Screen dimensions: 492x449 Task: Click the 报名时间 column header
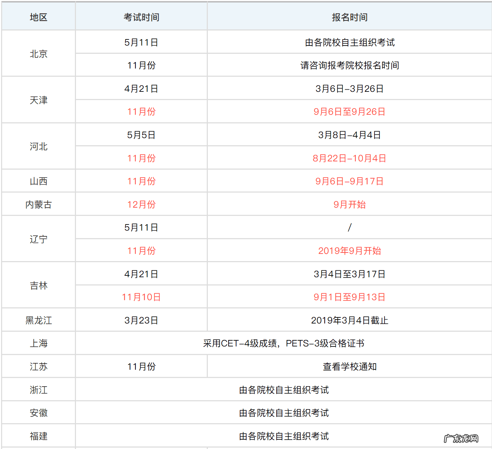(349, 17)
